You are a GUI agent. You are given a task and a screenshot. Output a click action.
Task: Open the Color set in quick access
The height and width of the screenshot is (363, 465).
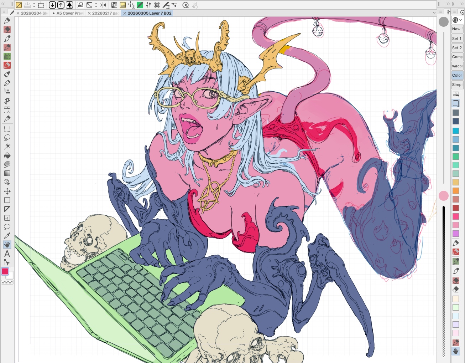click(x=457, y=75)
